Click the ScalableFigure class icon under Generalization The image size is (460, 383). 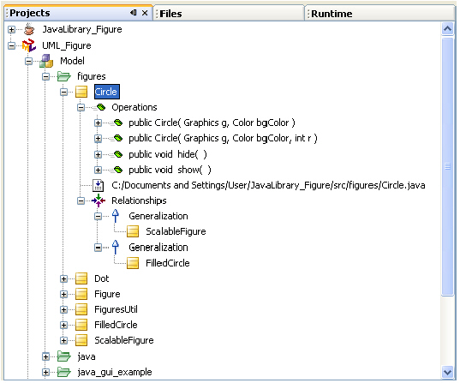(133, 231)
